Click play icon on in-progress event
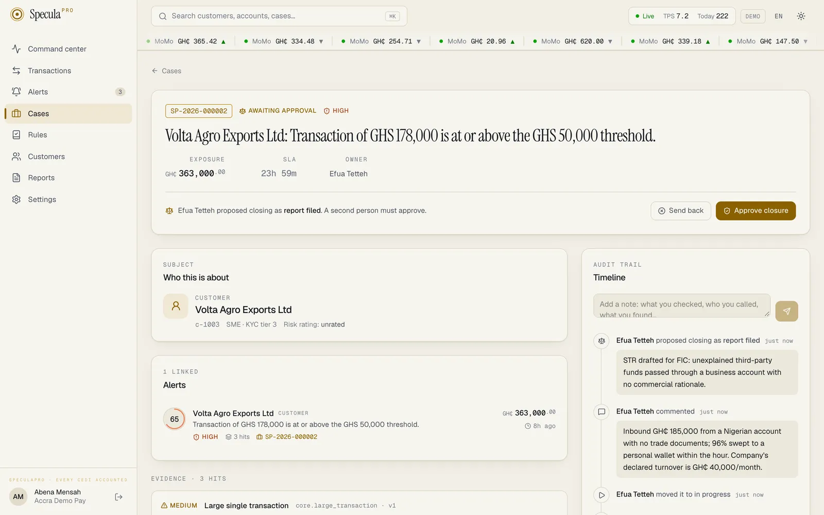 pos(602,495)
